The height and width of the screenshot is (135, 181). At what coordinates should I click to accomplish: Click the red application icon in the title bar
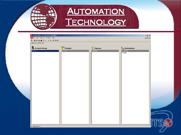pos(31,35)
